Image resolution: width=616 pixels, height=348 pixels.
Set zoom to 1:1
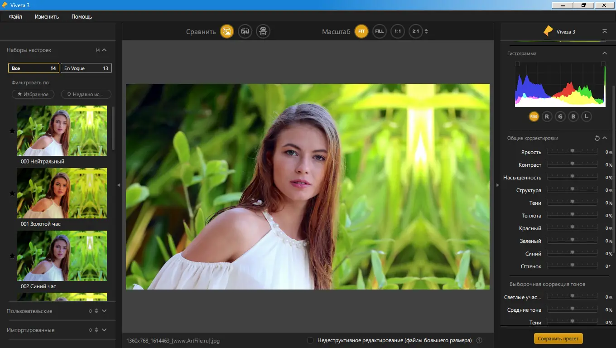click(x=397, y=31)
